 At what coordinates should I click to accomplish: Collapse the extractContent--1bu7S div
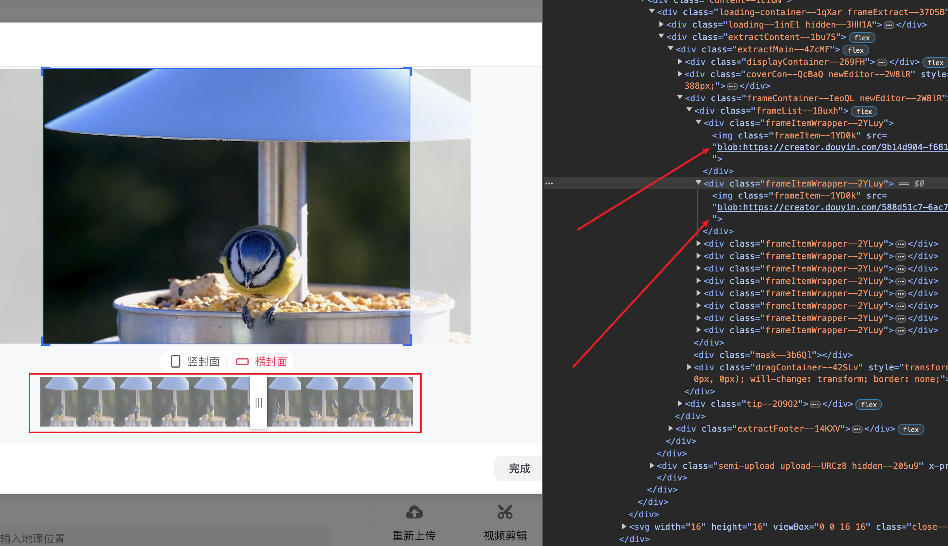(661, 36)
